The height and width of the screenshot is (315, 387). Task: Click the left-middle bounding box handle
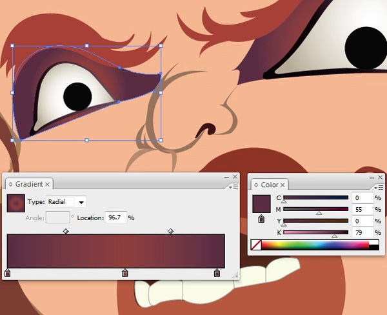pos(12,93)
